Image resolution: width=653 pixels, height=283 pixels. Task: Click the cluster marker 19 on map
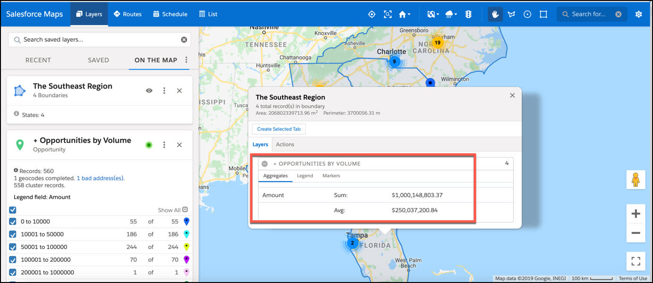[x=437, y=42]
